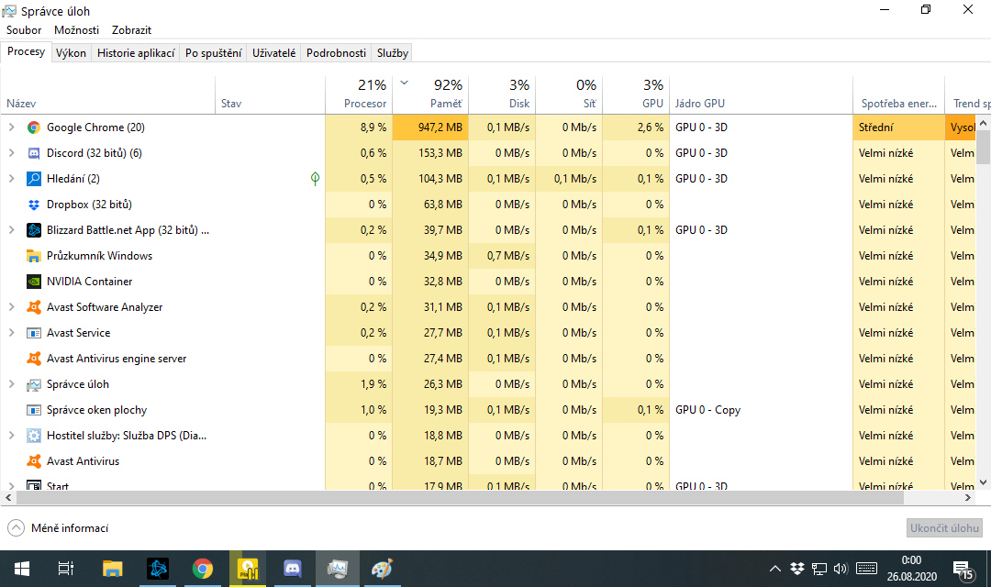The height and width of the screenshot is (587, 991).
Task: Switch to the Podrobnosti tab
Action: [x=336, y=53]
